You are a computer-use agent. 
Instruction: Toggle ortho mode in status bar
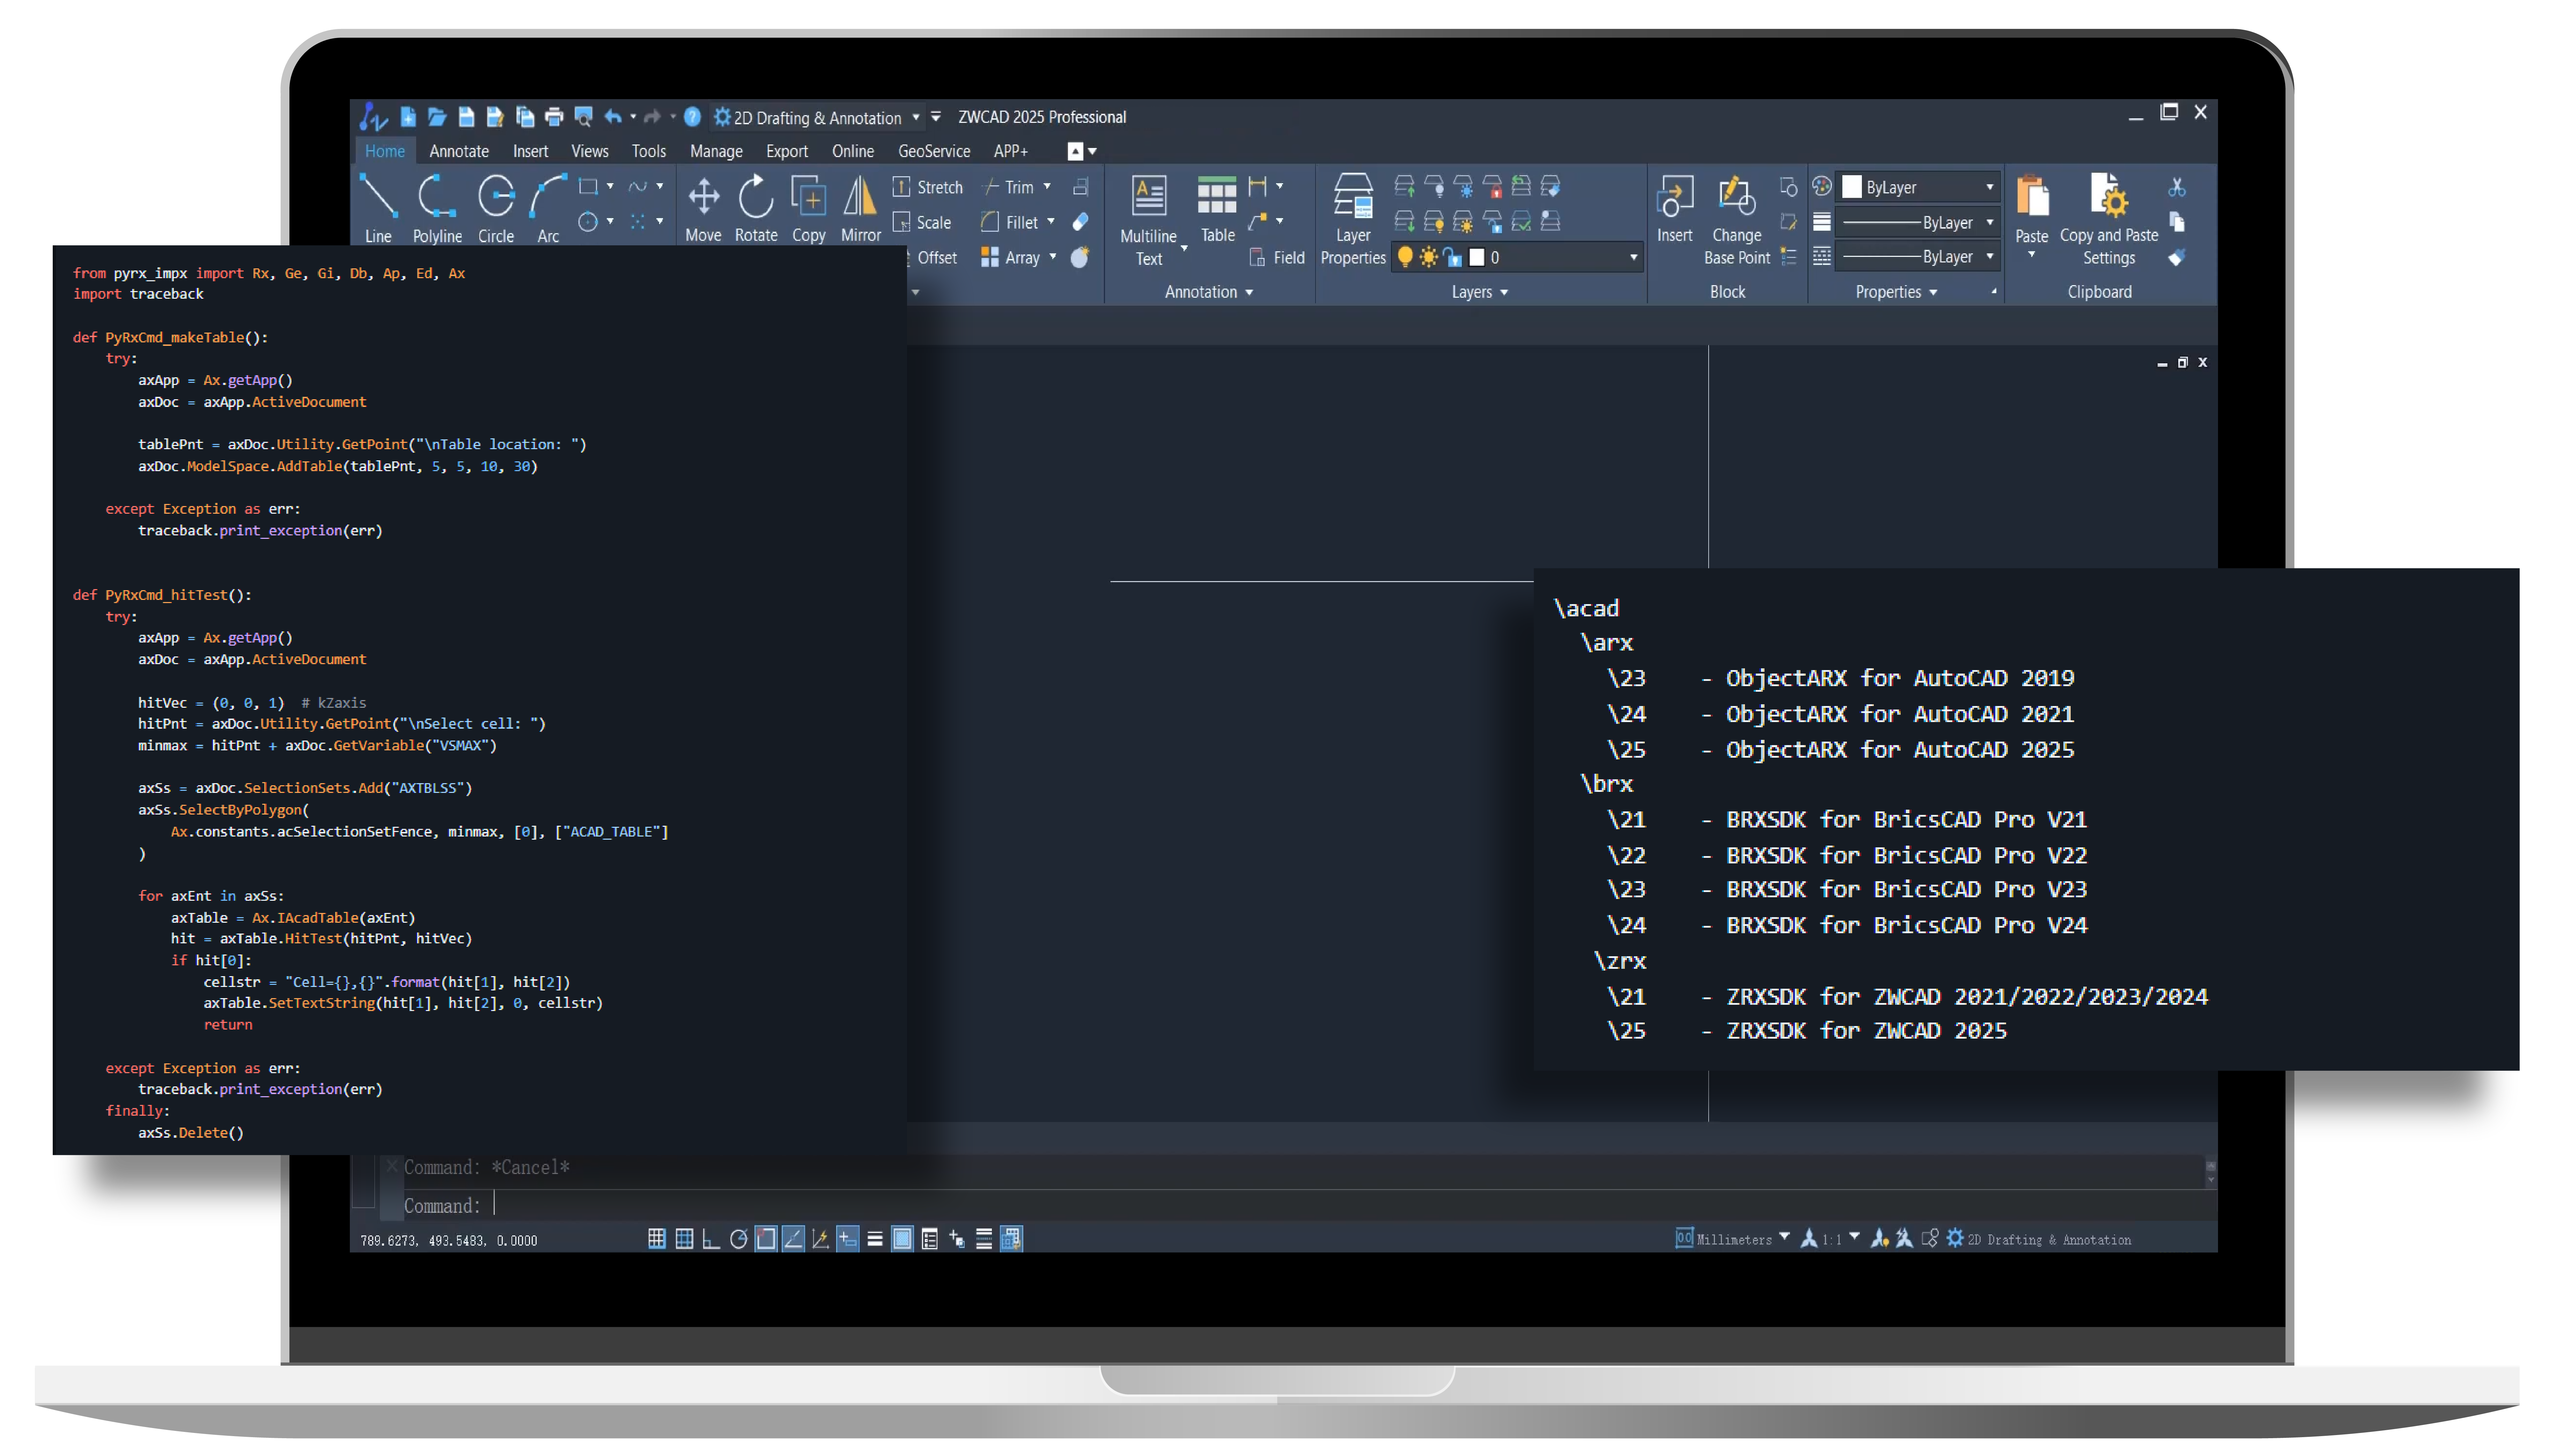pyautogui.click(x=711, y=1239)
